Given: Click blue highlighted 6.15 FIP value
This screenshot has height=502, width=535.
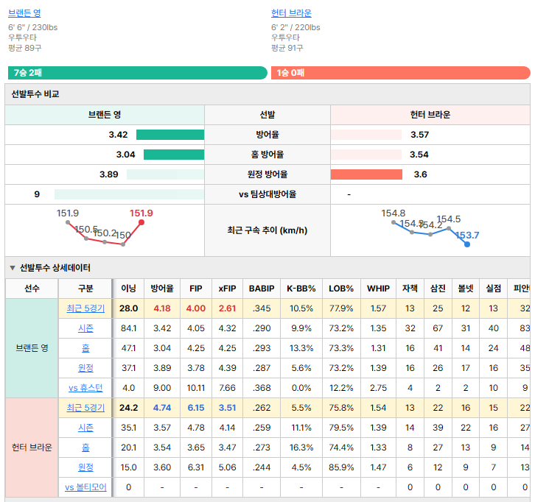Looking at the screenshot, I should click(196, 408).
